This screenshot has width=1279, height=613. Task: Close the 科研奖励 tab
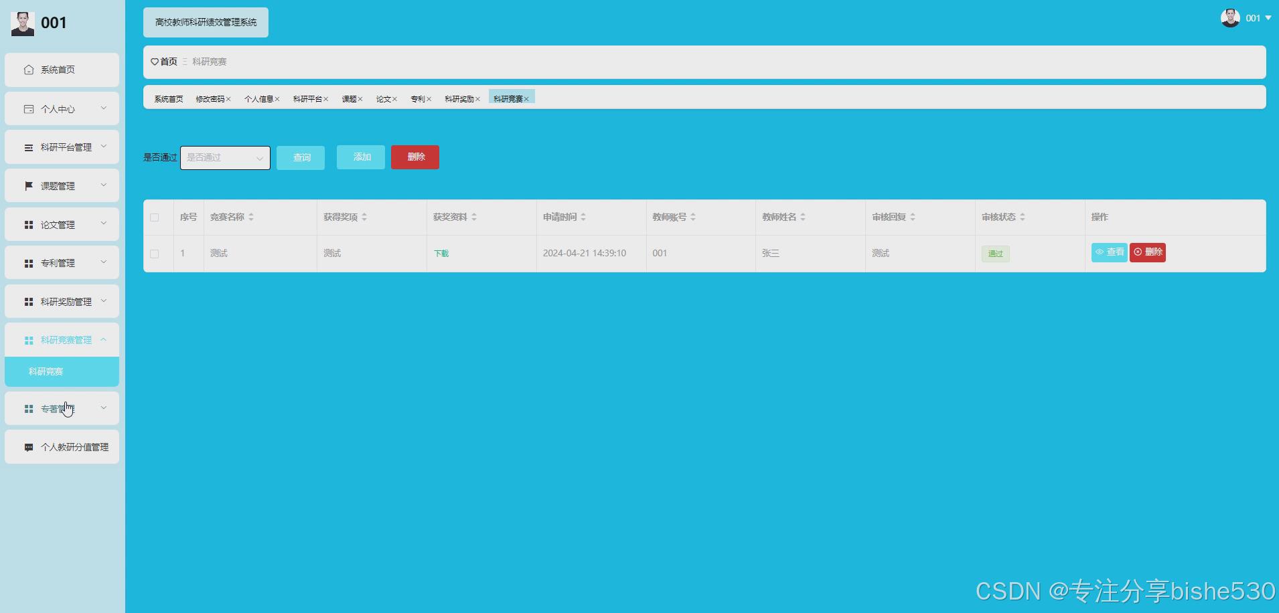pyautogui.click(x=478, y=99)
